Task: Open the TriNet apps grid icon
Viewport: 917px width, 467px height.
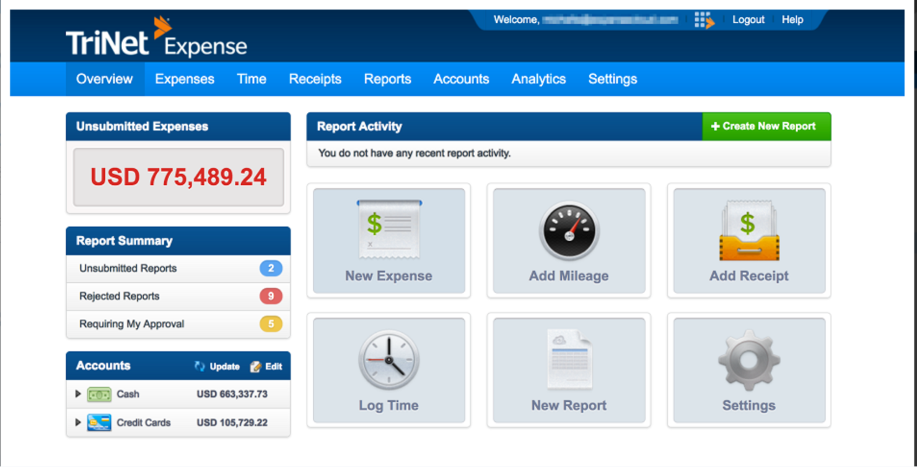Action: tap(704, 20)
